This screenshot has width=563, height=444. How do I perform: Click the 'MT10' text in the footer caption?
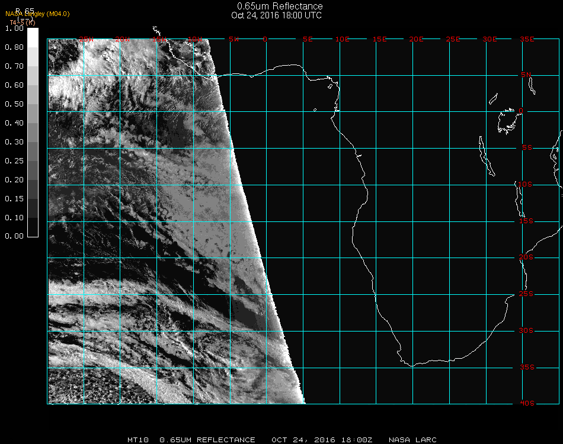(x=138, y=440)
